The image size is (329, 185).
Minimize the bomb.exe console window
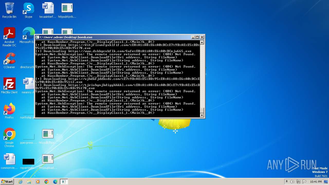[x=193, y=37]
